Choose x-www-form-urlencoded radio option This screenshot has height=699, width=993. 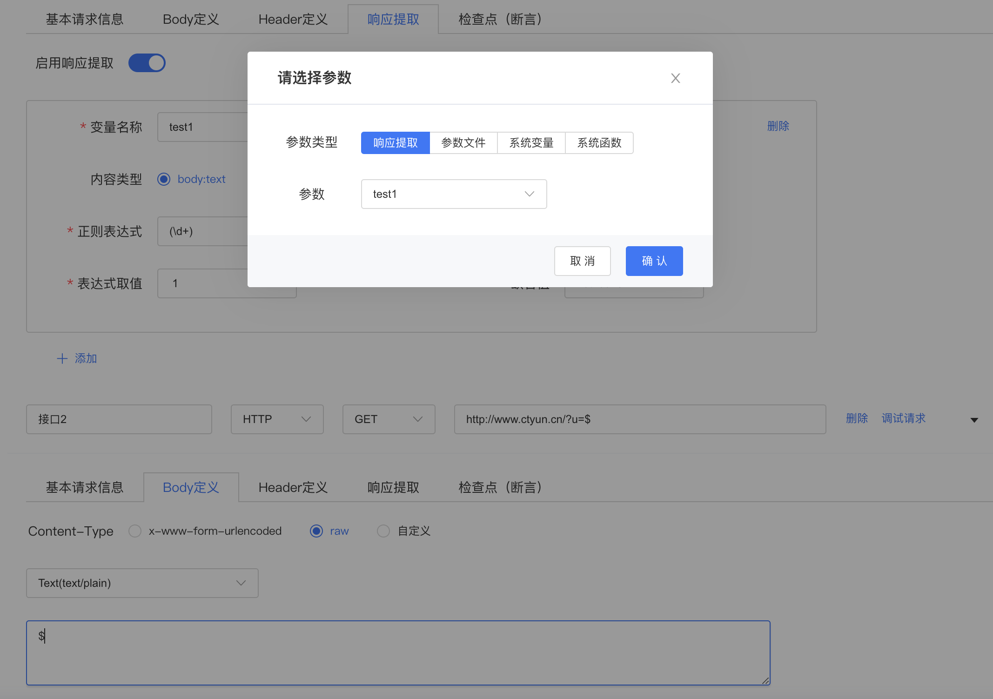tap(135, 531)
